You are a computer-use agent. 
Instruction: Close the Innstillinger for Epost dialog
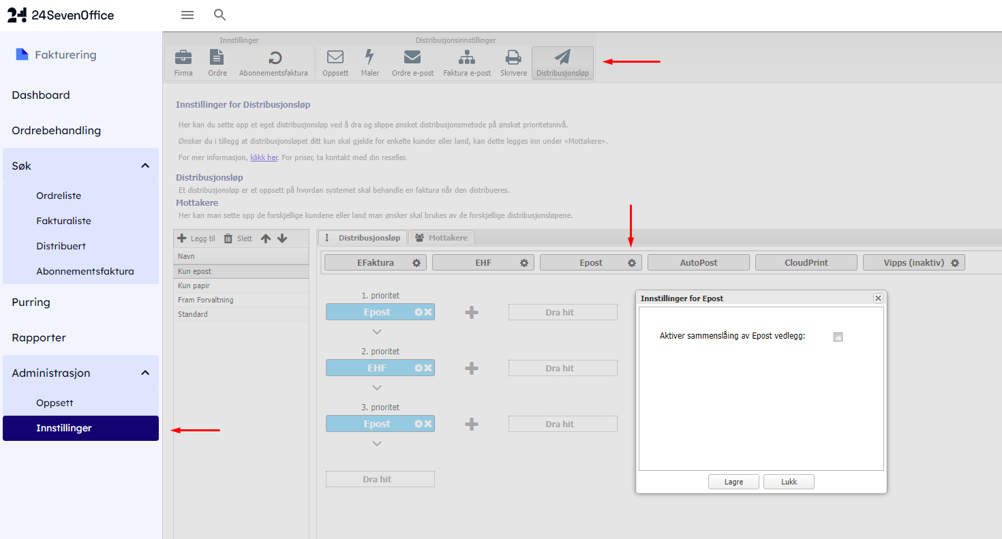point(878,298)
